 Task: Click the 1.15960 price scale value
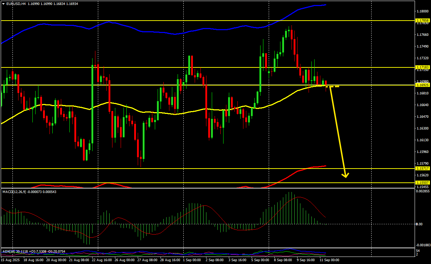423,152
